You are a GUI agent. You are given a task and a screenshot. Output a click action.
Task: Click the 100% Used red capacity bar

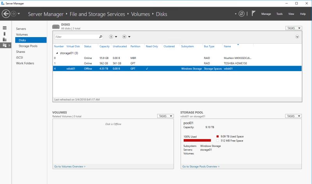(x=197, y=140)
